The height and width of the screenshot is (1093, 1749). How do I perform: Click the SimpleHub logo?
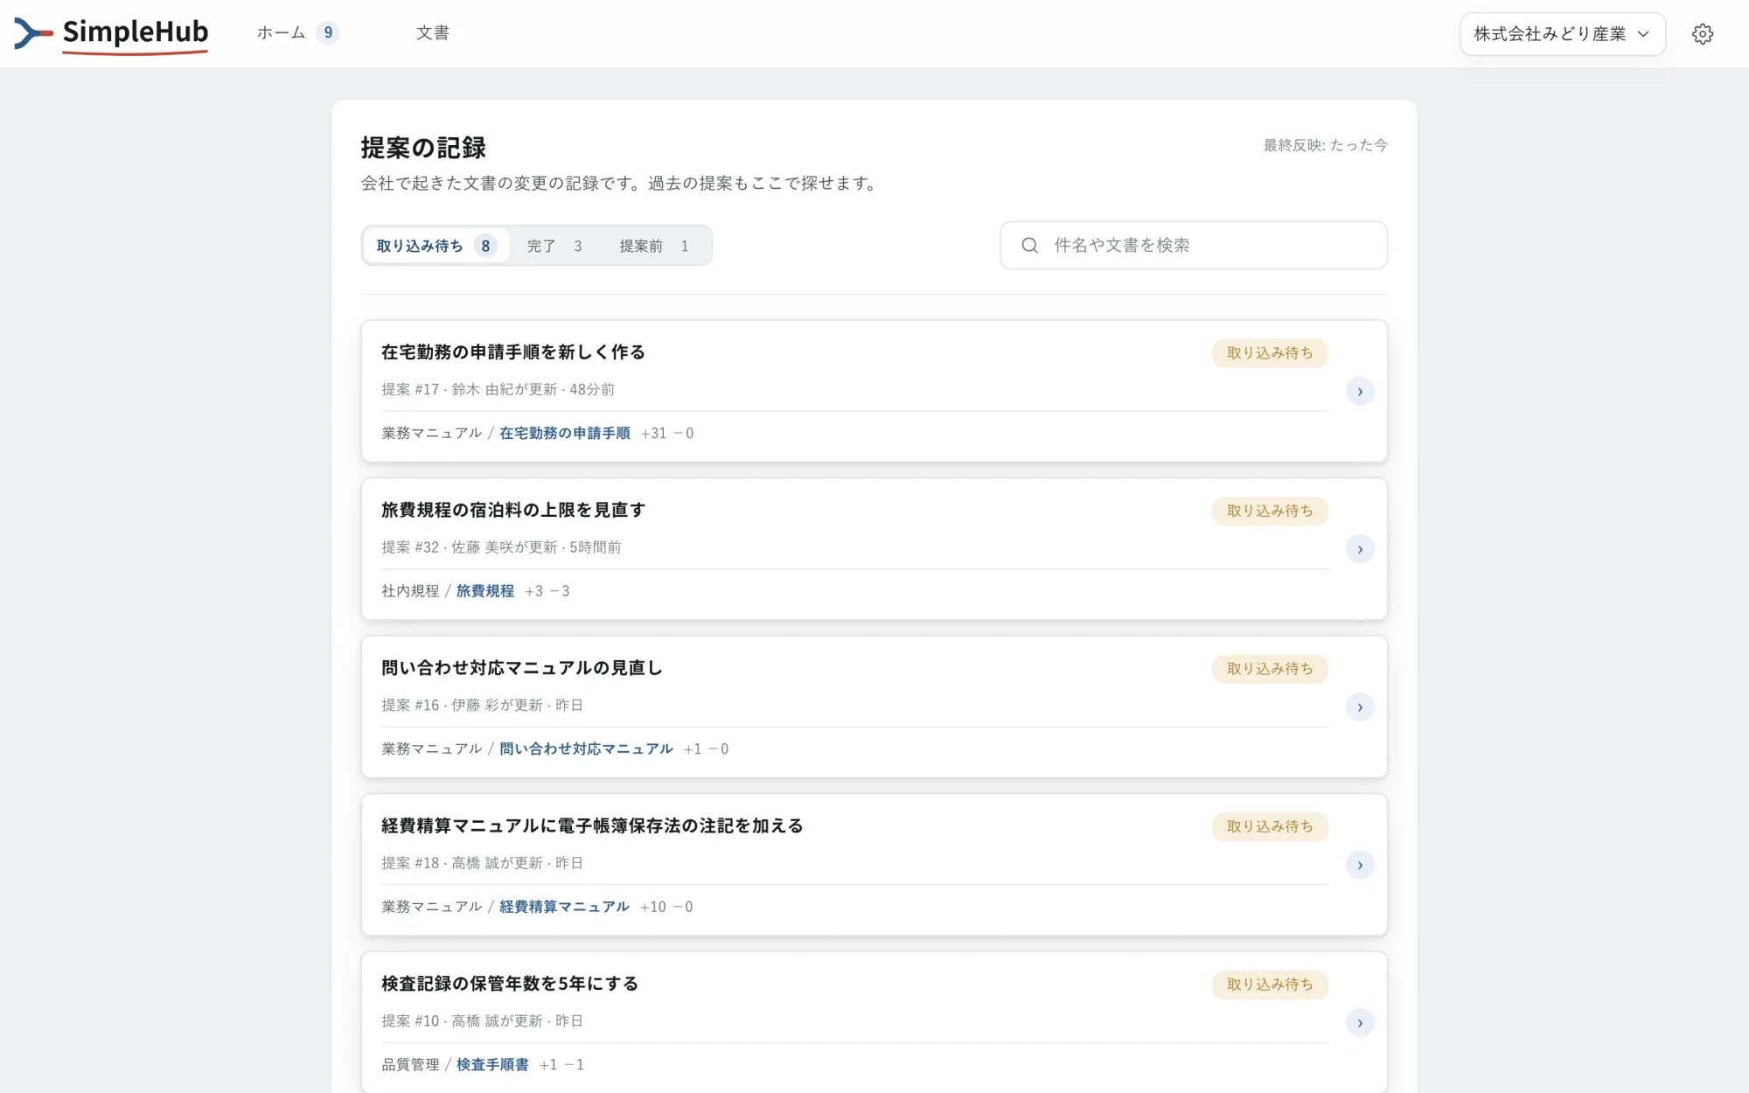[111, 34]
